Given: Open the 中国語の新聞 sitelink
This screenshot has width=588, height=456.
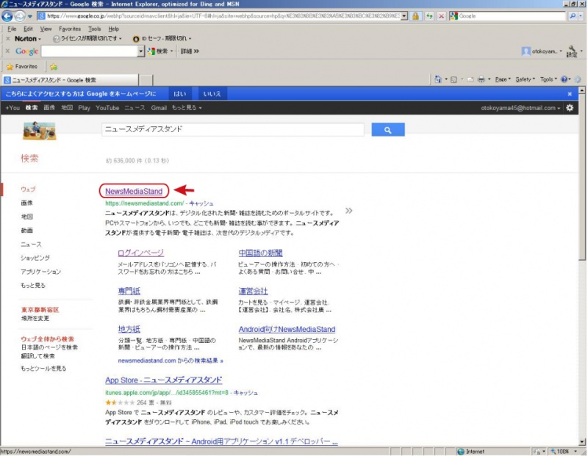Looking at the screenshot, I should tap(260, 253).
